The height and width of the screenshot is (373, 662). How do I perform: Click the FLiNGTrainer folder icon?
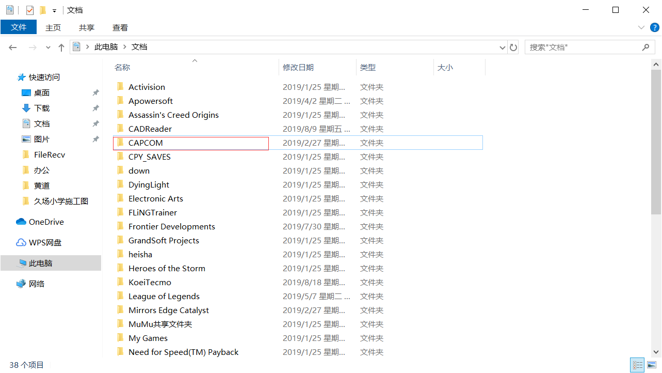point(120,212)
